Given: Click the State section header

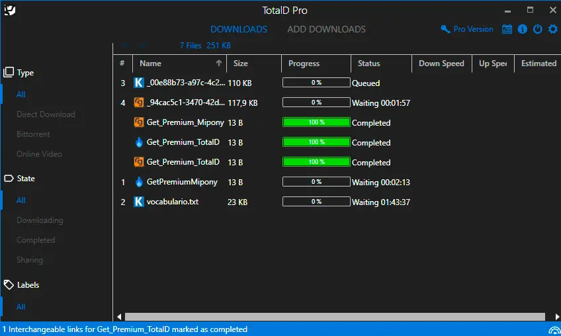Looking at the screenshot, I should (x=26, y=178).
